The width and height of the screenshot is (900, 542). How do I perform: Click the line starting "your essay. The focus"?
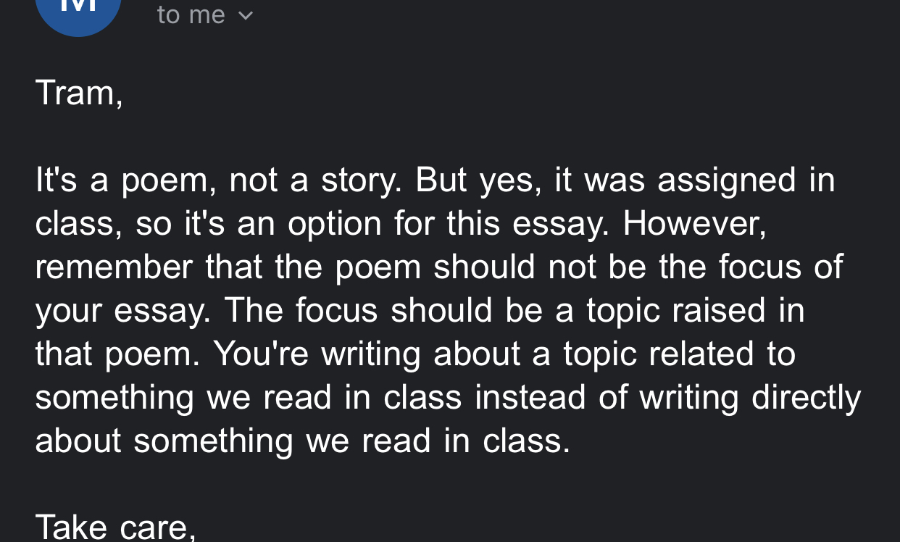(x=420, y=311)
